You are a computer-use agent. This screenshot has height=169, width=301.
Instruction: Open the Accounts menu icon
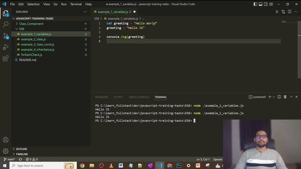pos(6,140)
